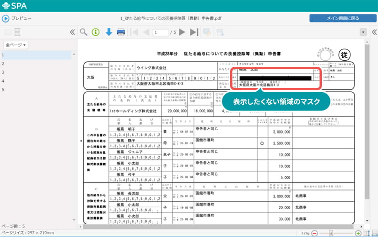Switch to stacked list view icon
This screenshot has width=378, height=237.
pyautogui.click(x=17, y=32)
